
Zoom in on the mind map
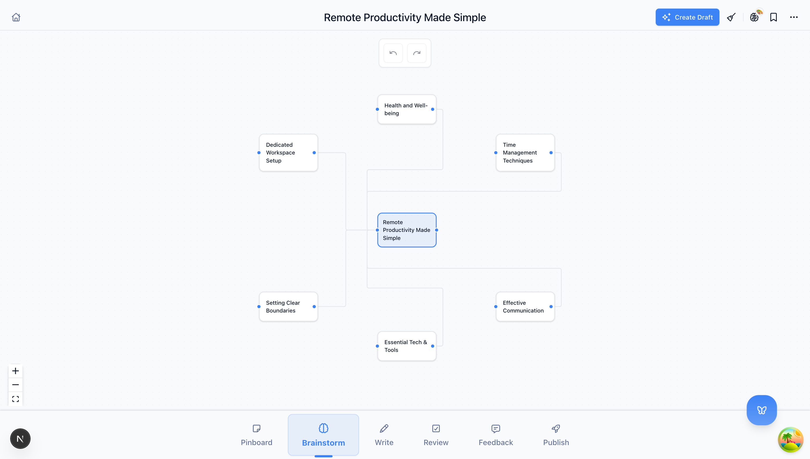(15, 371)
